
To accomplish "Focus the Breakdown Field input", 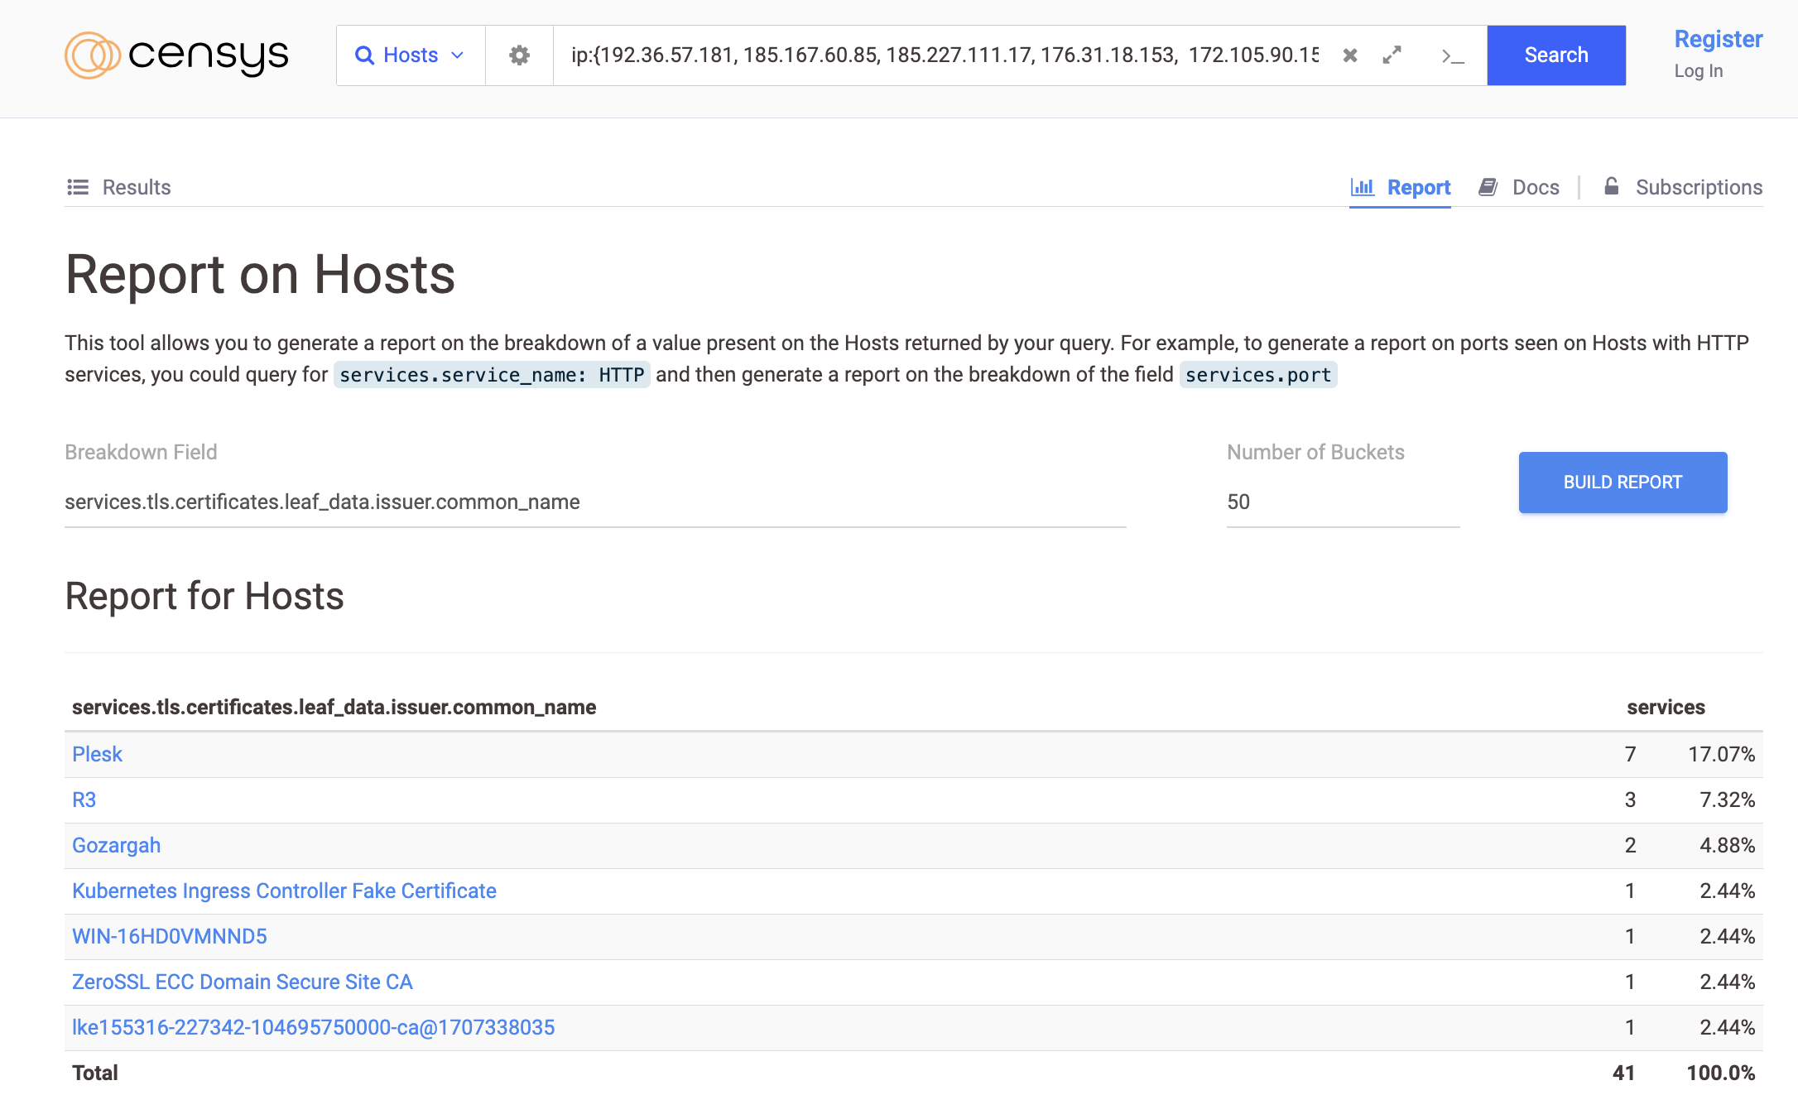I will pos(594,502).
